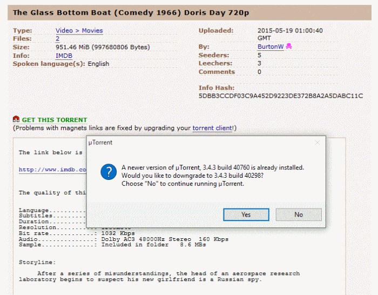Open the GET THIS TORRENT link
The width and height of the screenshot is (378, 295).
tap(55, 120)
